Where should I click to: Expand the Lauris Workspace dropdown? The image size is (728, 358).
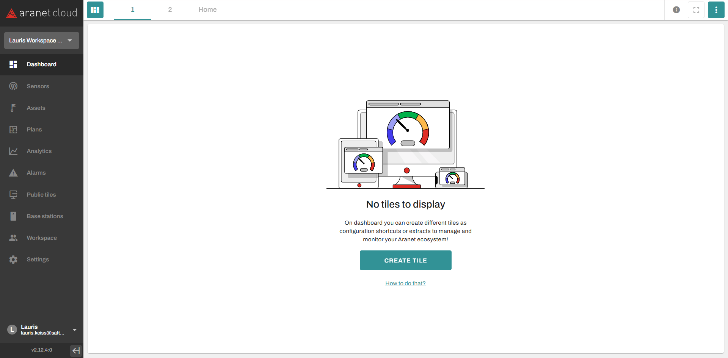[x=41, y=41]
